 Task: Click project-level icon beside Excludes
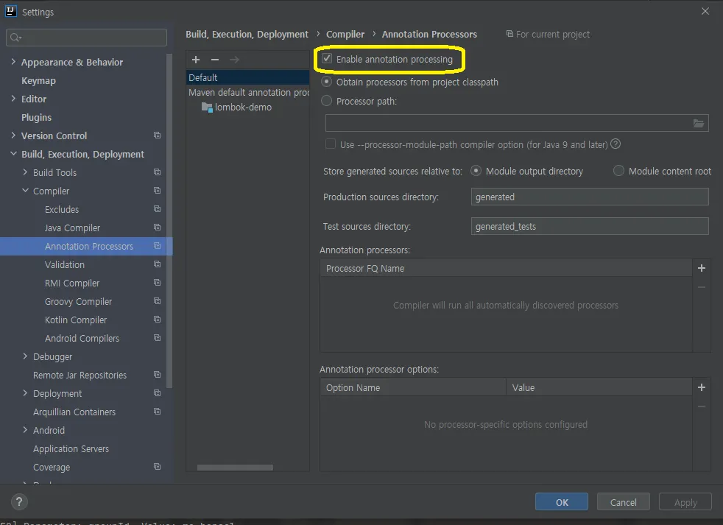click(x=158, y=209)
